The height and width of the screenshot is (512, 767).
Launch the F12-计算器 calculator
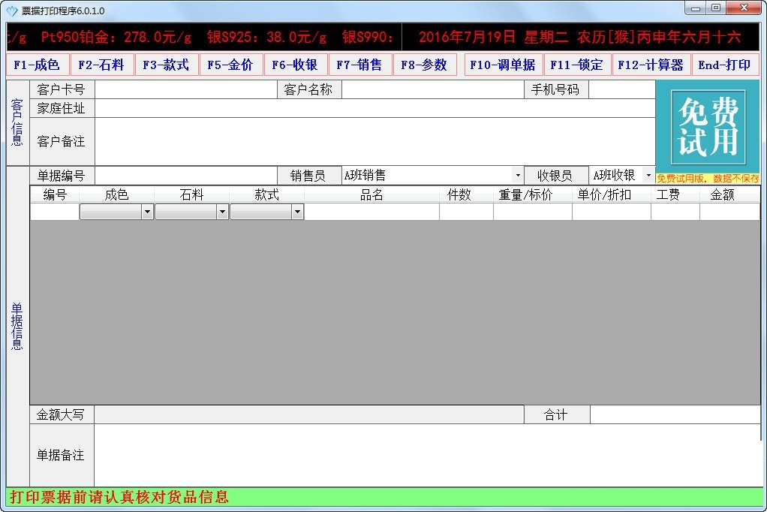[x=651, y=65]
